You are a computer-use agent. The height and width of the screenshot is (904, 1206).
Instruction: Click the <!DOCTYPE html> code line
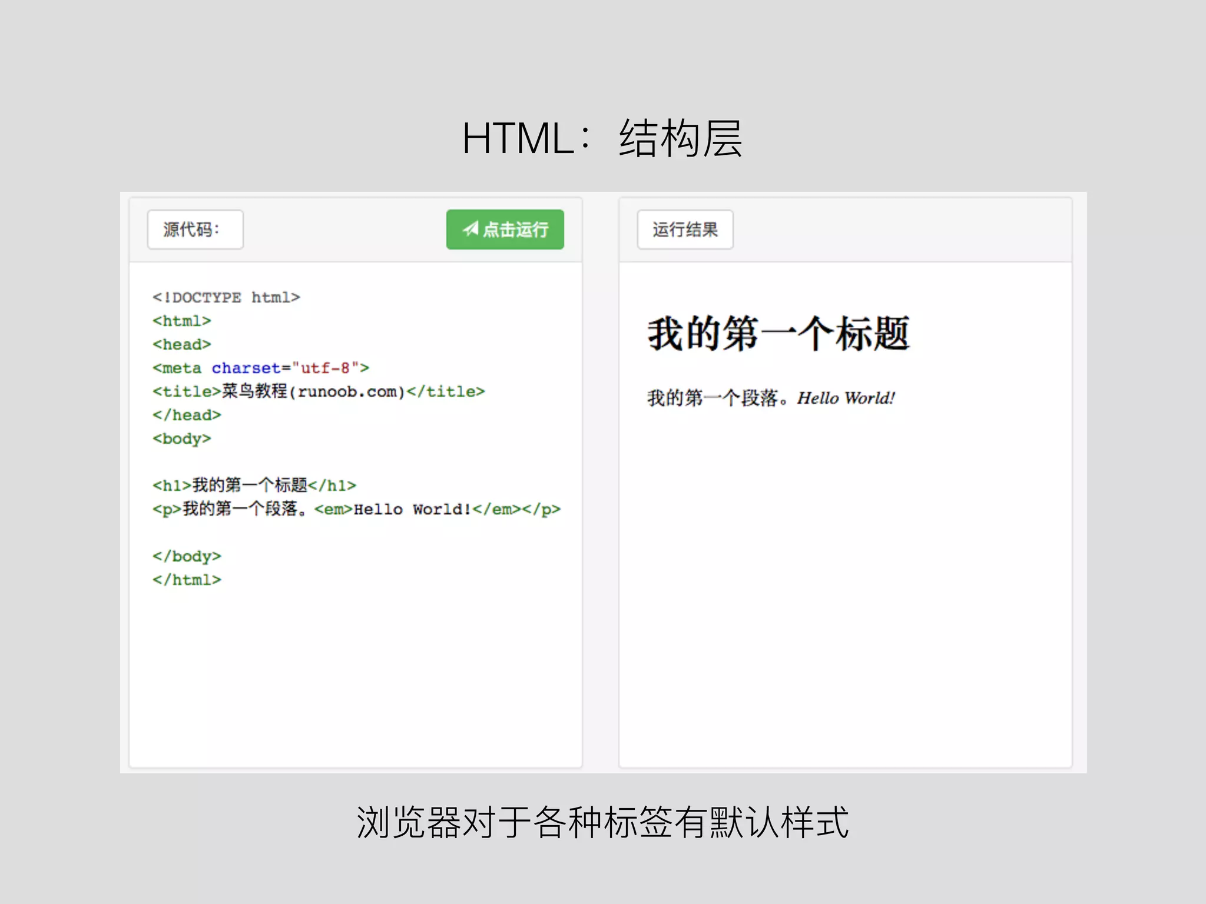click(226, 297)
